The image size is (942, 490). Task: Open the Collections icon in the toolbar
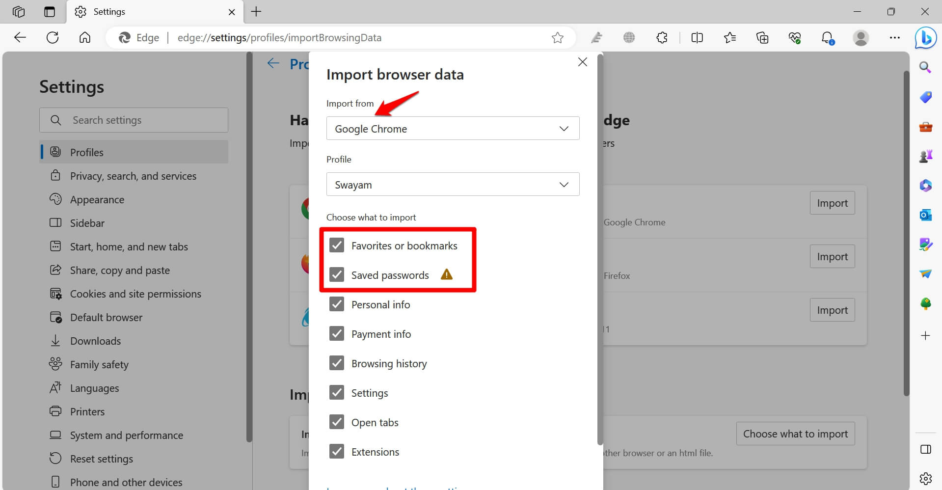[762, 38]
